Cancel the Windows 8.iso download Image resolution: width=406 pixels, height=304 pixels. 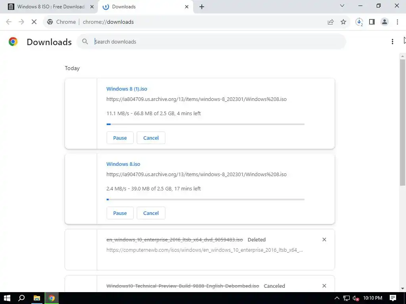(x=151, y=213)
